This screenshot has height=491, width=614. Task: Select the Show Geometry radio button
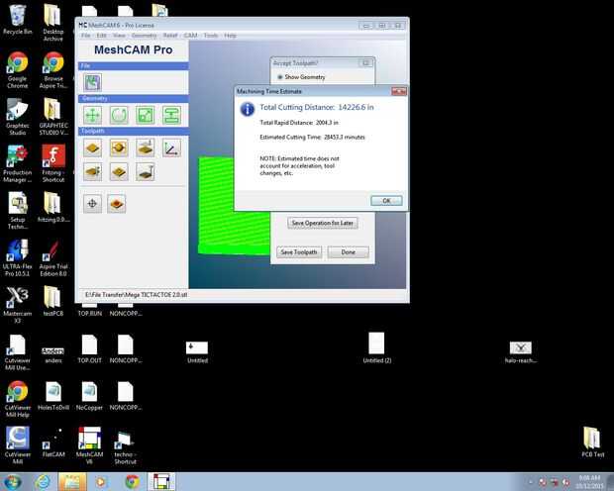point(280,77)
